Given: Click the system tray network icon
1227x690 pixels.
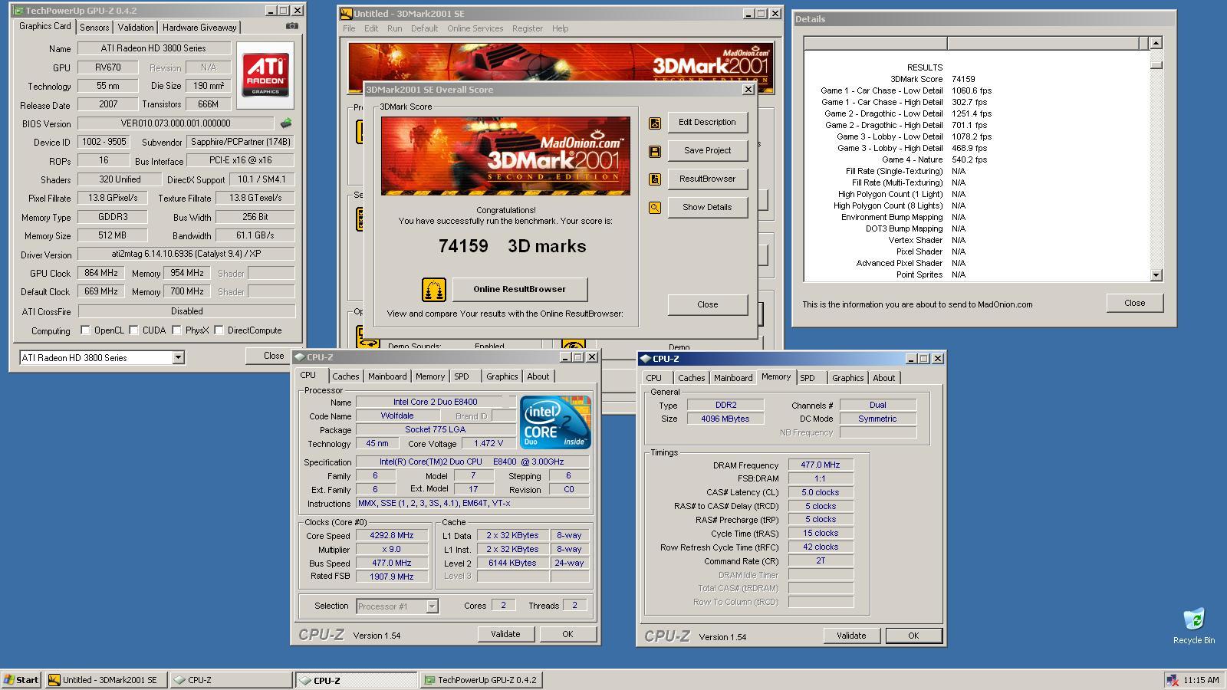Looking at the screenshot, I should coord(1172,680).
